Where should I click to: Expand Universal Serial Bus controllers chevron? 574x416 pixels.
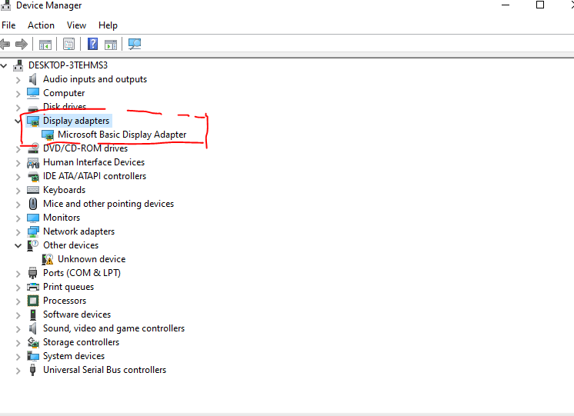[18, 371]
